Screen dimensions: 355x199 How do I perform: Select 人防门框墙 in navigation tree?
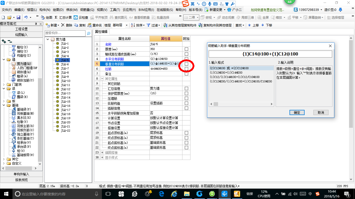pyautogui.click(x=25, y=68)
